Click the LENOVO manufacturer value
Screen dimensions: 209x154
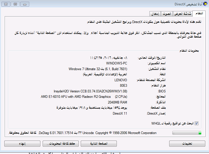point(121,80)
